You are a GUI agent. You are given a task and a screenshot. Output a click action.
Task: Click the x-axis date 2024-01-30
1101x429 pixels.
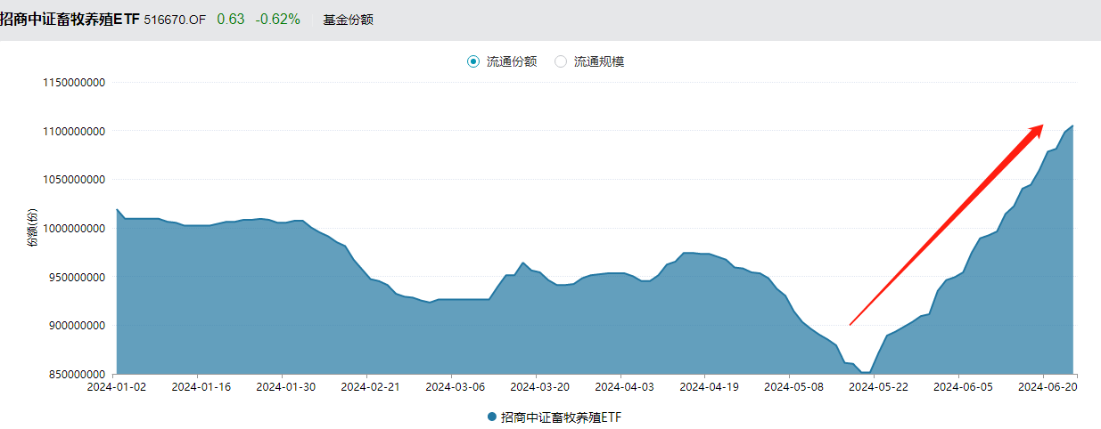coord(285,387)
